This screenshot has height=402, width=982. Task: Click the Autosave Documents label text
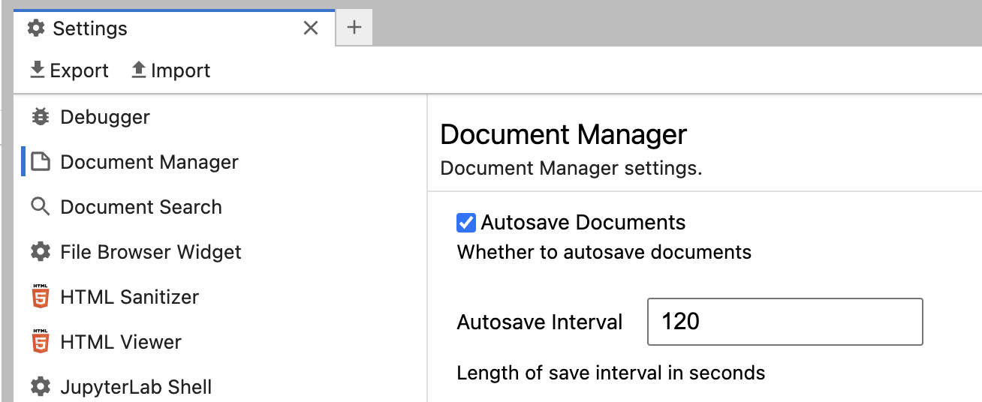coord(583,223)
